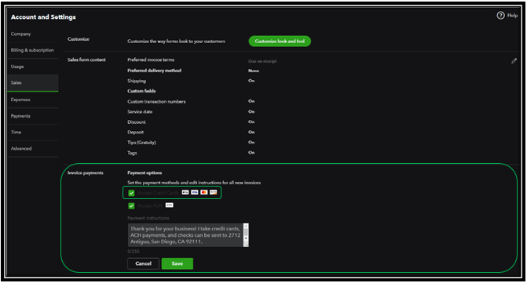Open the Company settings tab
This screenshot has height=283, width=527.
(x=33, y=34)
